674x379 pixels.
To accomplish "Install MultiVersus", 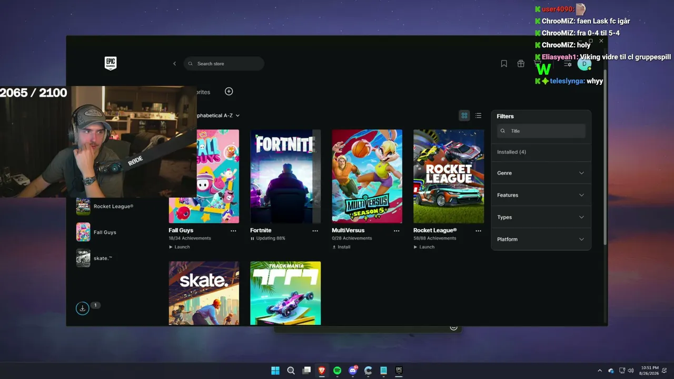I will click(x=341, y=247).
